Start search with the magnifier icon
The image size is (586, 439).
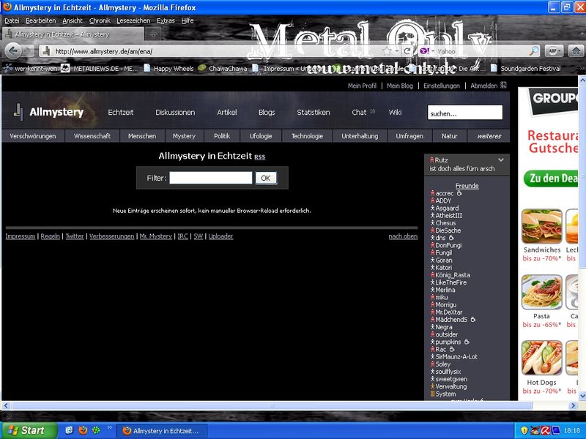click(x=535, y=51)
